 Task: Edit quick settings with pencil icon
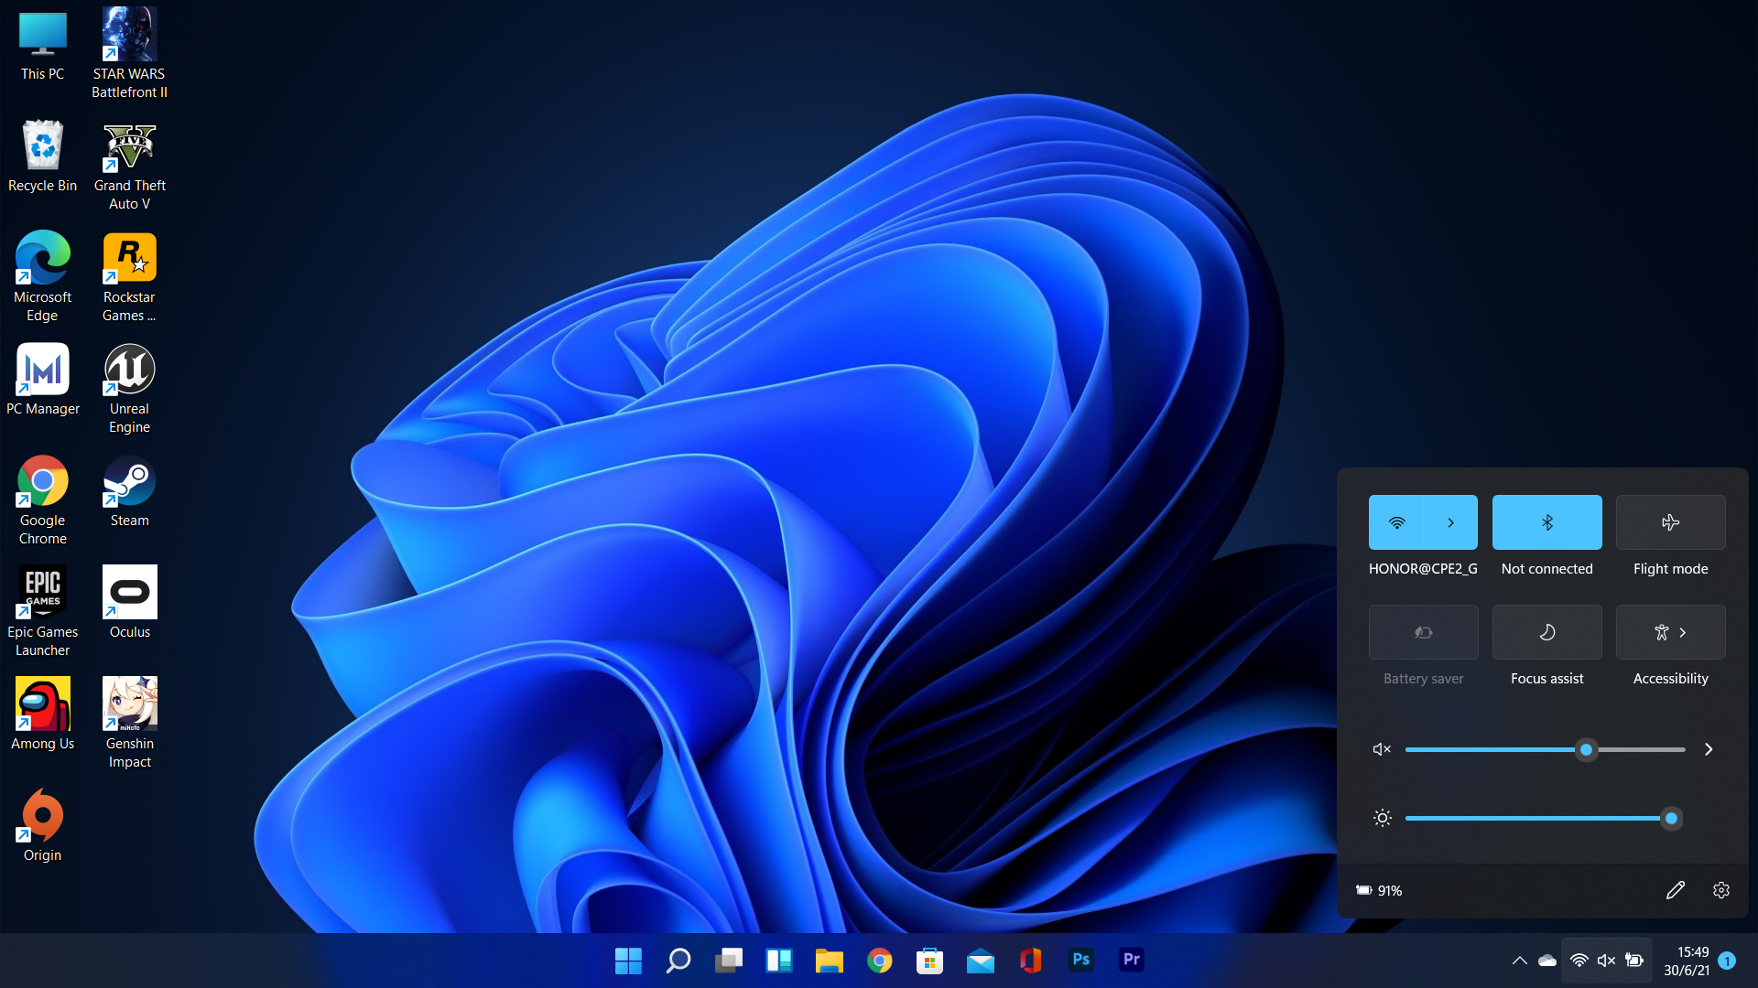coord(1676,890)
